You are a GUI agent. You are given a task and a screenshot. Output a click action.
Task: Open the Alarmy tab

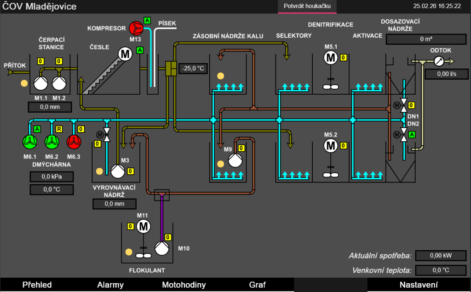pos(110,285)
